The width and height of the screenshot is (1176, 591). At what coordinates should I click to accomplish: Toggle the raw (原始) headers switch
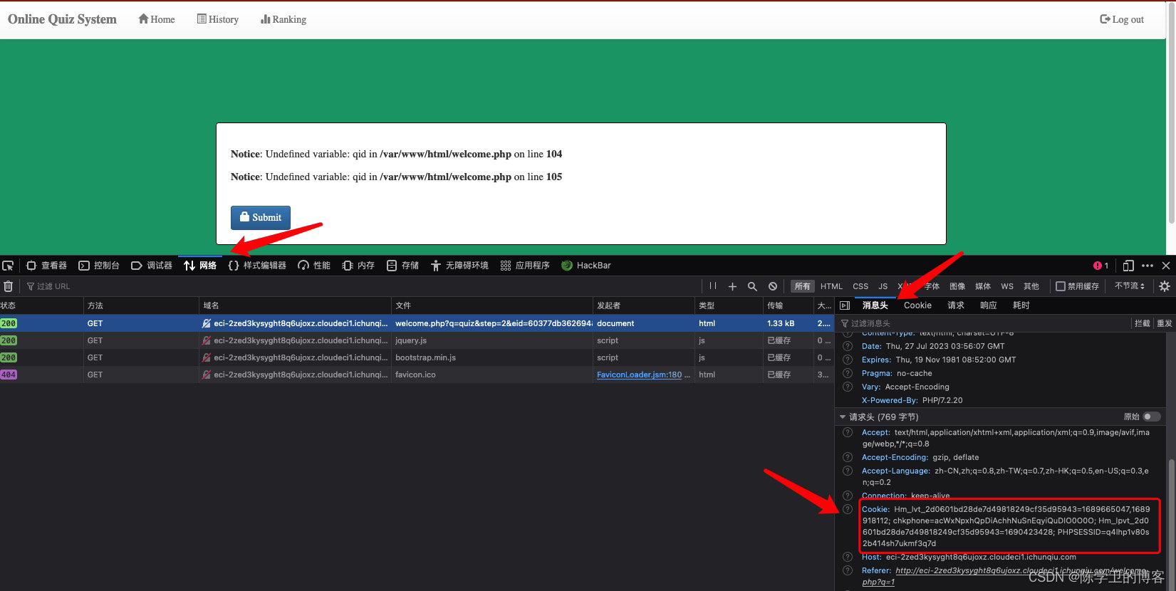coord(1152,417)
